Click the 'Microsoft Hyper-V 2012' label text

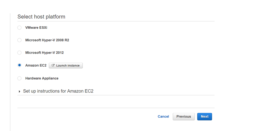44,53
